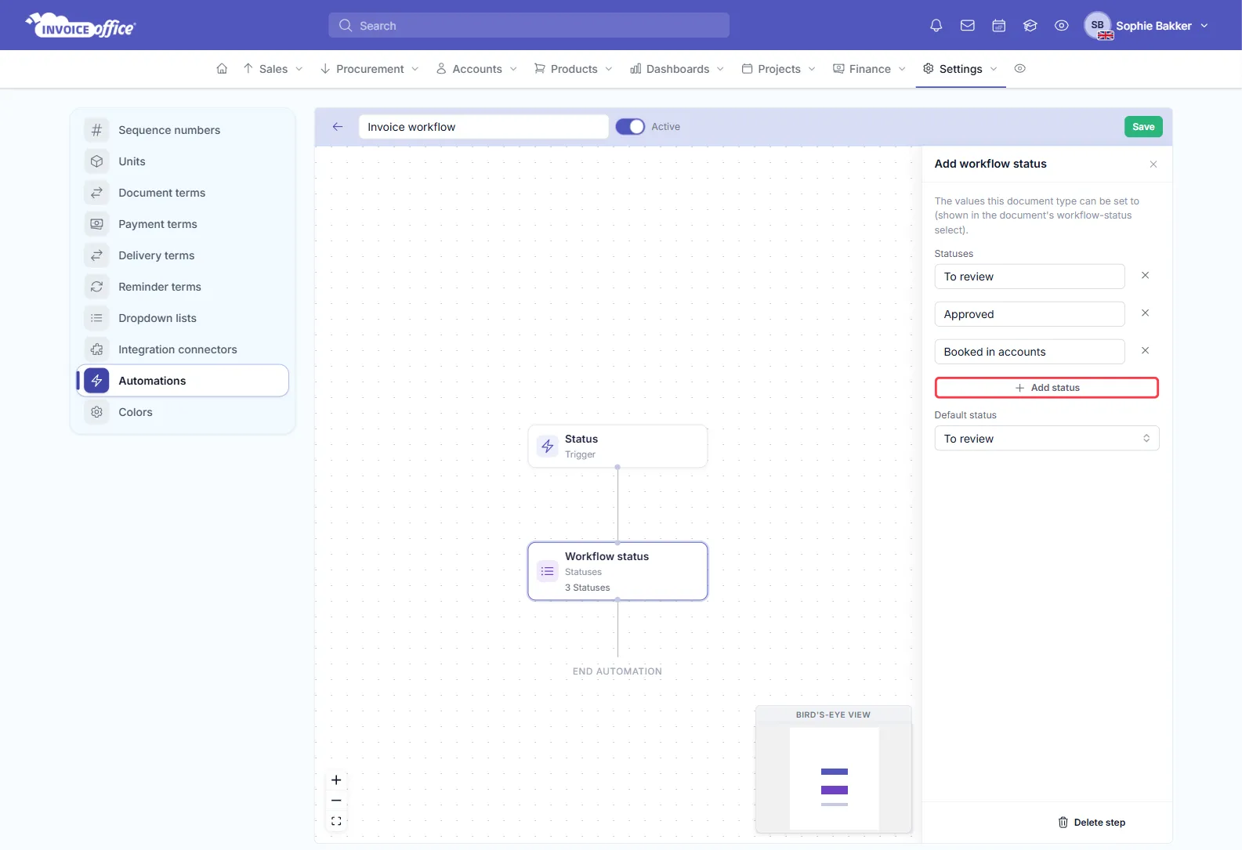
Task: Expand the Accounts menu
Action: click(476, 69)
